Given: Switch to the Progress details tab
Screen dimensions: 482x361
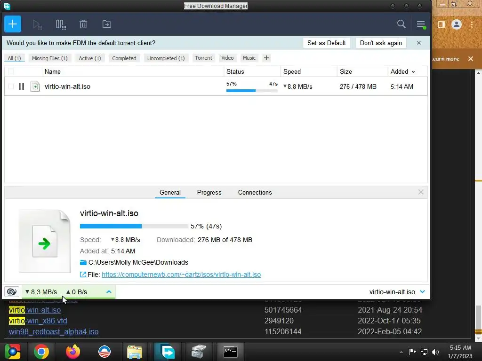Looking at the screenshot, I should (209, 192).
